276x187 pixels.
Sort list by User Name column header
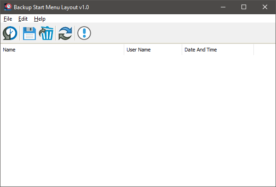[153, 50]
